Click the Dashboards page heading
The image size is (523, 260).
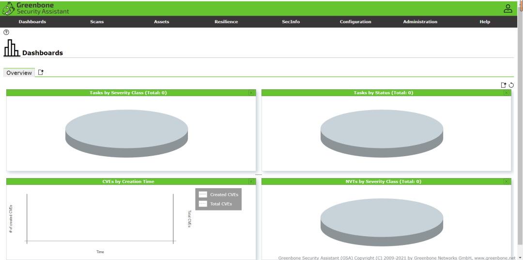(x=43, y=53)
